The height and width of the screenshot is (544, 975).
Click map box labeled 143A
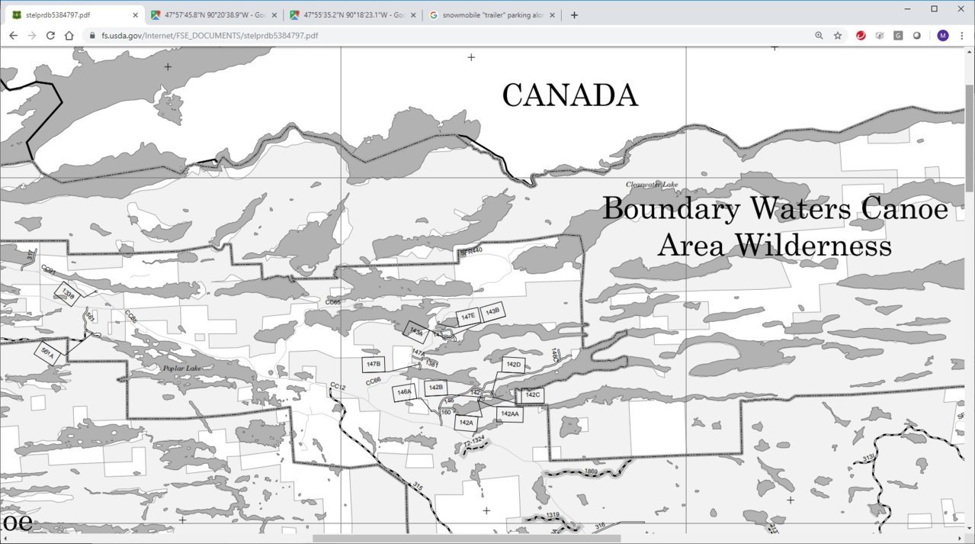[415, 331]
